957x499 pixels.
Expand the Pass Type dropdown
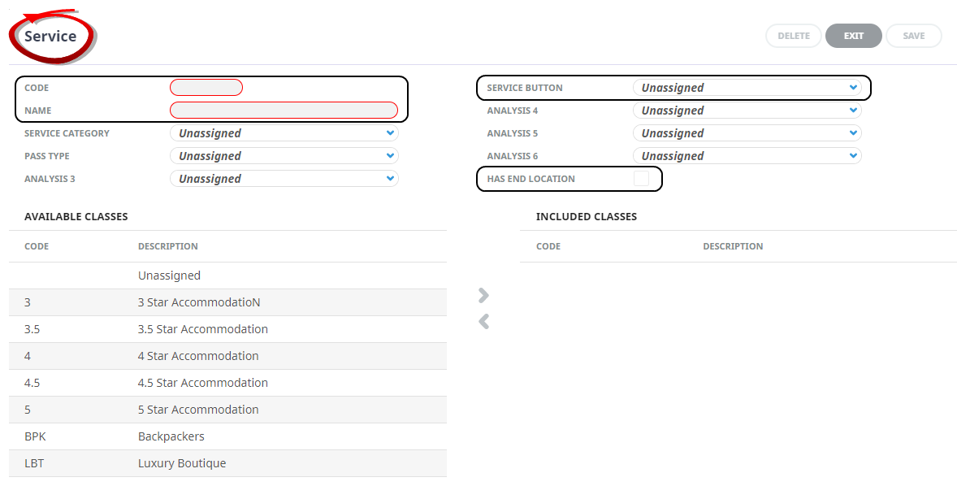coord(284,156)
